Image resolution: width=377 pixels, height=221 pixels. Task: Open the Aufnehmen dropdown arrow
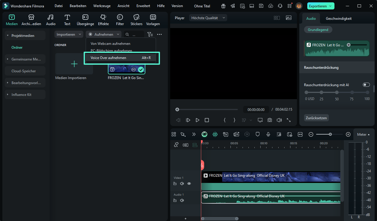(118, 35)
